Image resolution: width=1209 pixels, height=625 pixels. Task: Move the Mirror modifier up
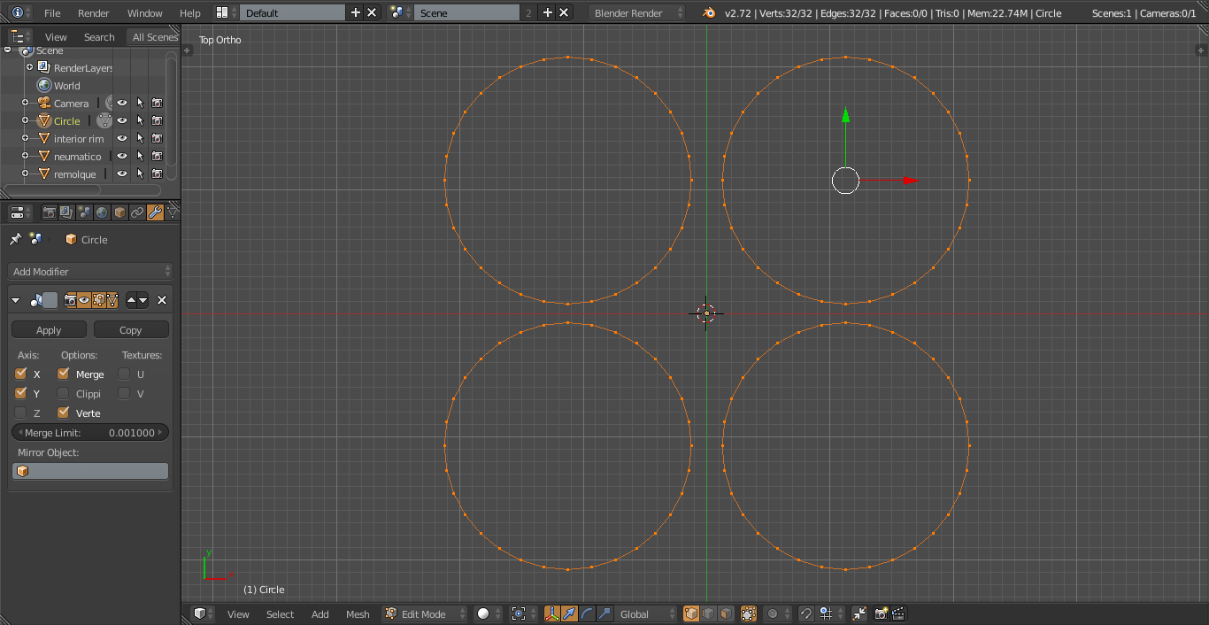click(132, 301)
